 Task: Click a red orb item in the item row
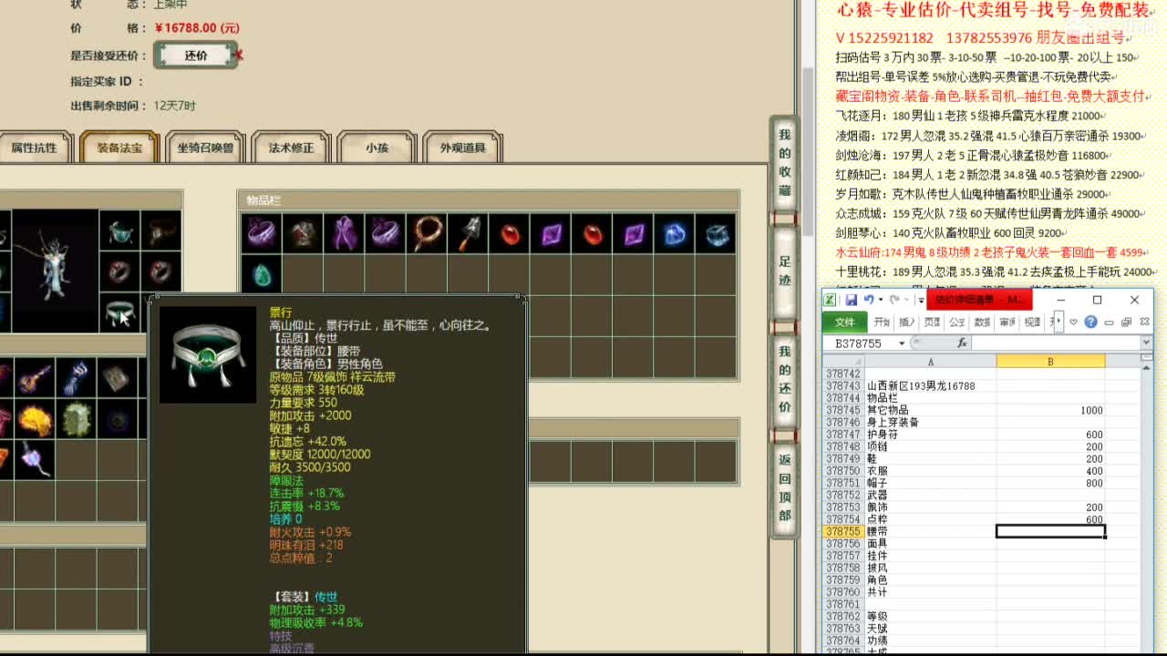coord(511,233)
